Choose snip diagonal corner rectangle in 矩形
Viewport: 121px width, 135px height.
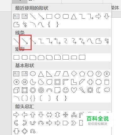tap(49, 57)
